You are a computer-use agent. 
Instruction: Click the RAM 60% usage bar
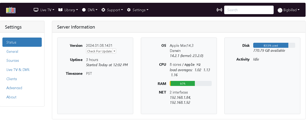pyautogui.click(x=190, y=84)
